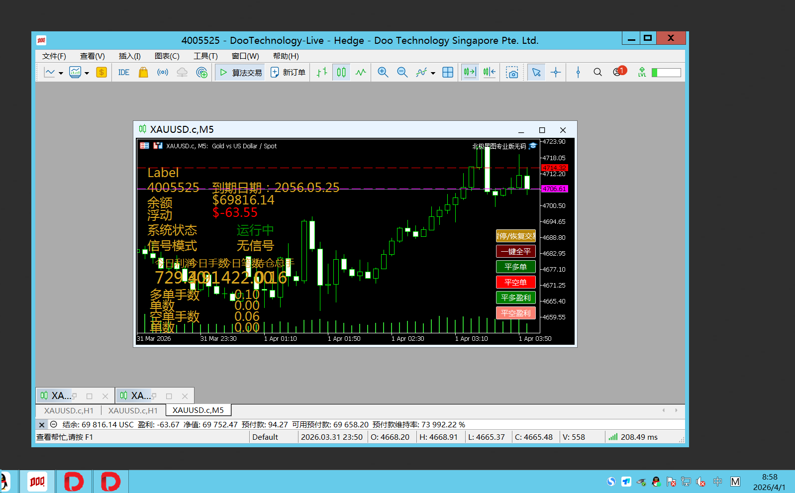
Task: Open the QQ penguin taskbar icon
Action: (x=4, y=482)
